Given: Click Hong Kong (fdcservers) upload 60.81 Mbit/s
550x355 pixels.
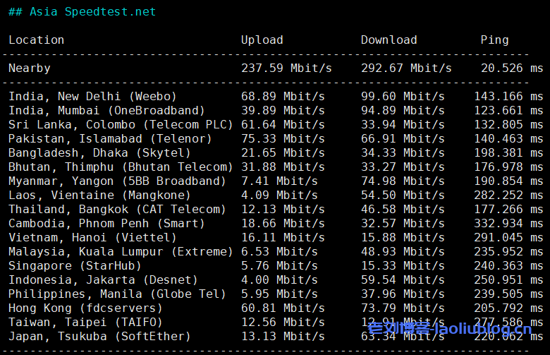Looking at the screenshot, I should coord(283,308).
